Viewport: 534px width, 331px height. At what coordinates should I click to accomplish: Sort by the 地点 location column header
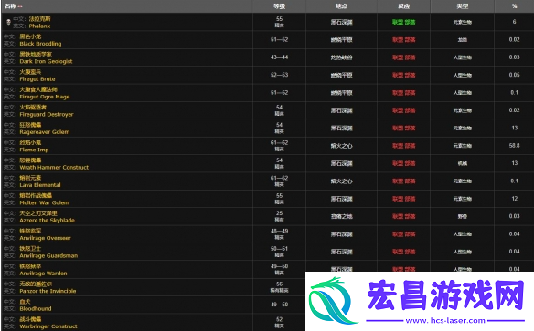[x=341, y=6]
